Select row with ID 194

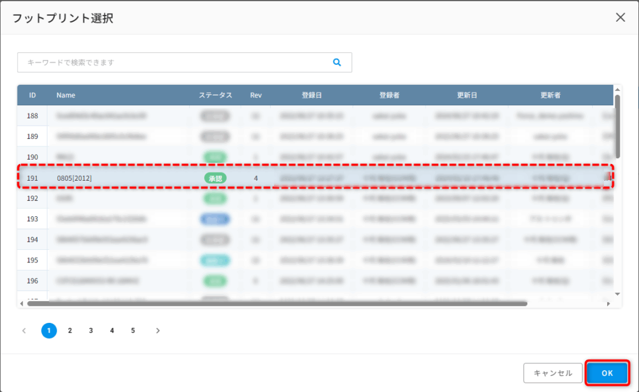(315, 239)
